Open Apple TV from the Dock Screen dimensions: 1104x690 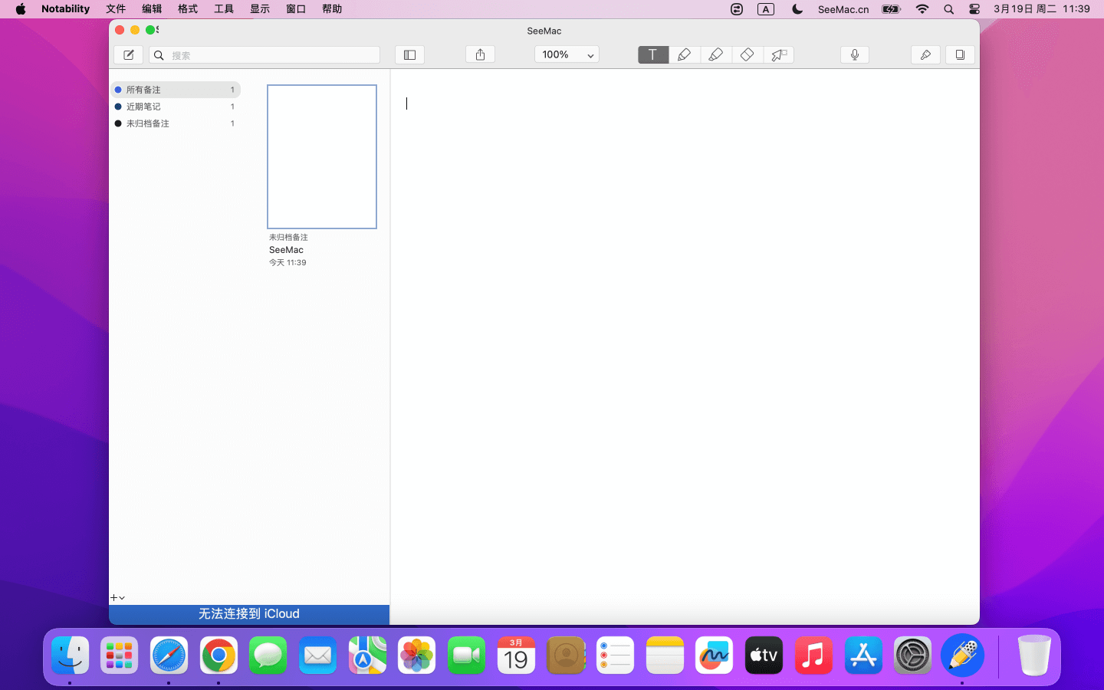pyautogui.click(x=764, y=655)
